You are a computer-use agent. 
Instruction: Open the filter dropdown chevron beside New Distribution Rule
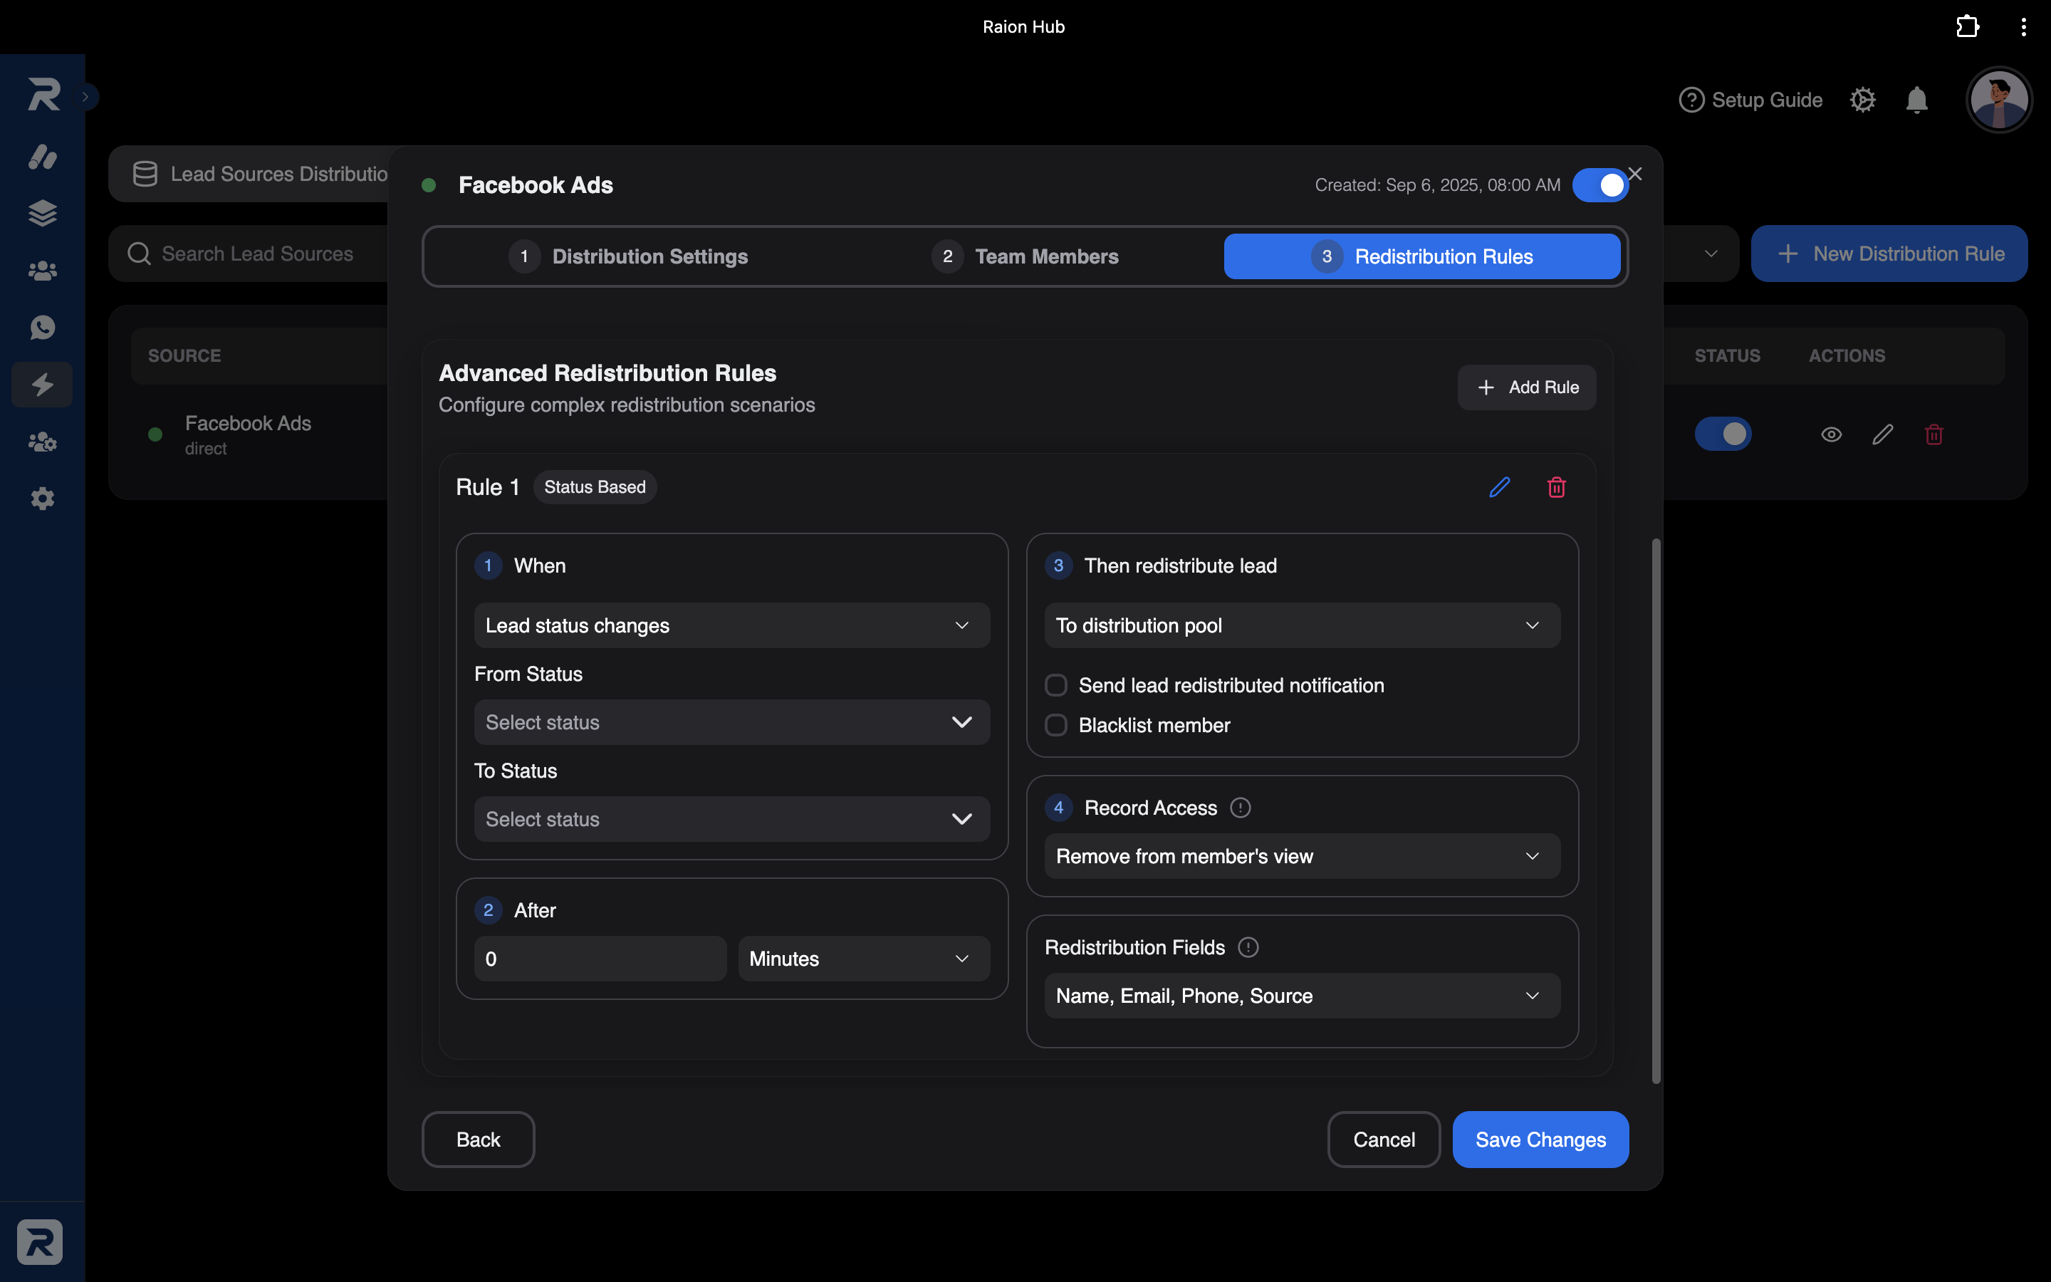(x=1711, y=254)
